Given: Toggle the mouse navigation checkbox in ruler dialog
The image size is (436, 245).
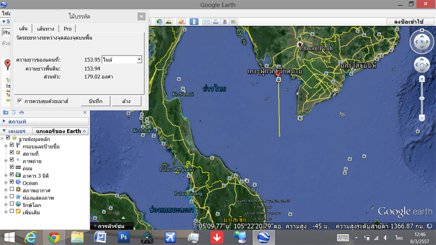Looking at the screenshot, I should tap(20, 101).
